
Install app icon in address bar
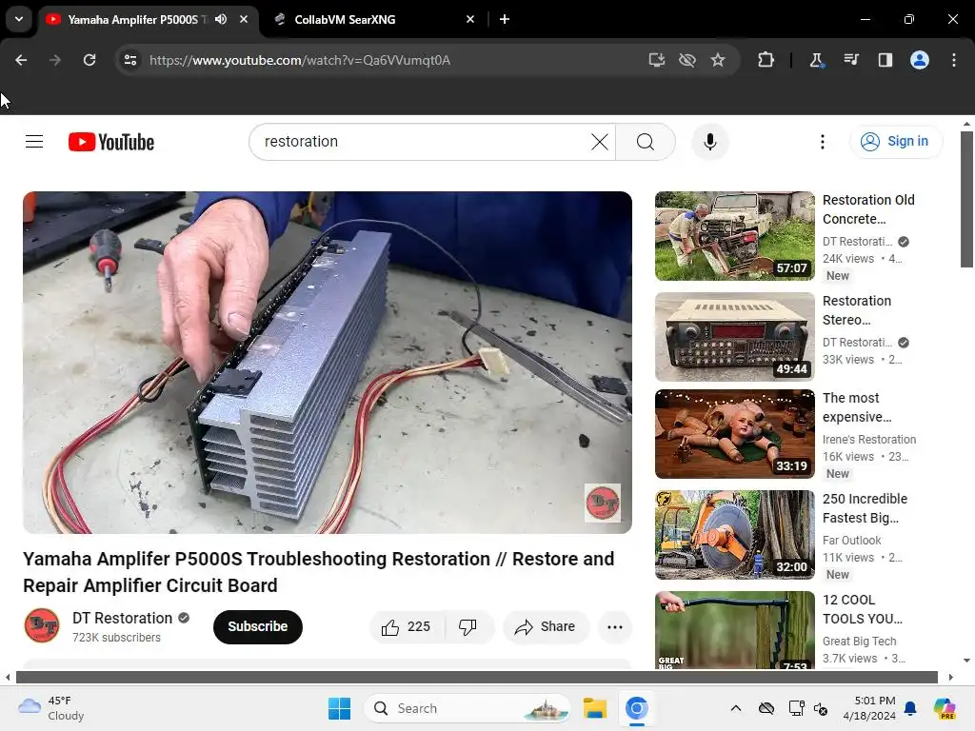[657, 60]
